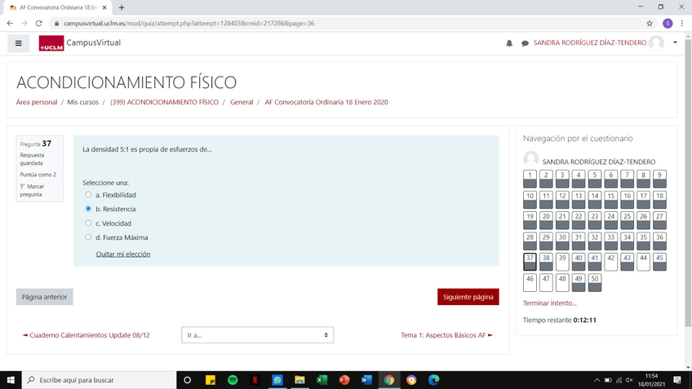View the site padlock info
The height and width of the screenshot is (389, 692).
click(x=56, y=24)
